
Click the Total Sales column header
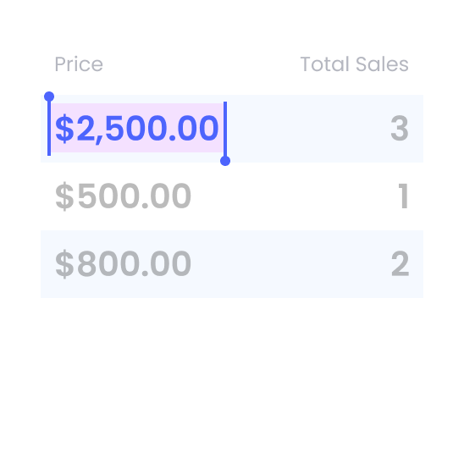(x=354, y=64)
